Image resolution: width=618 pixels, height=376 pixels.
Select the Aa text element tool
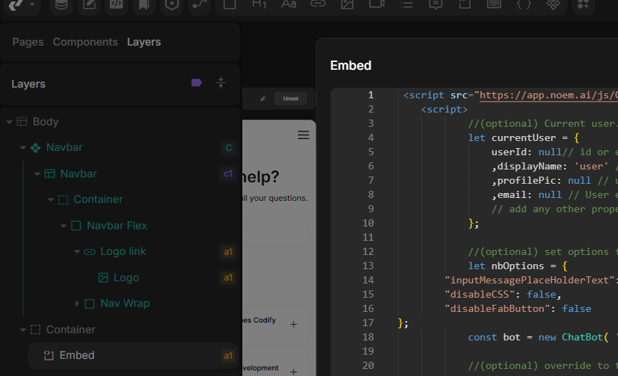(x=289, y=4)
